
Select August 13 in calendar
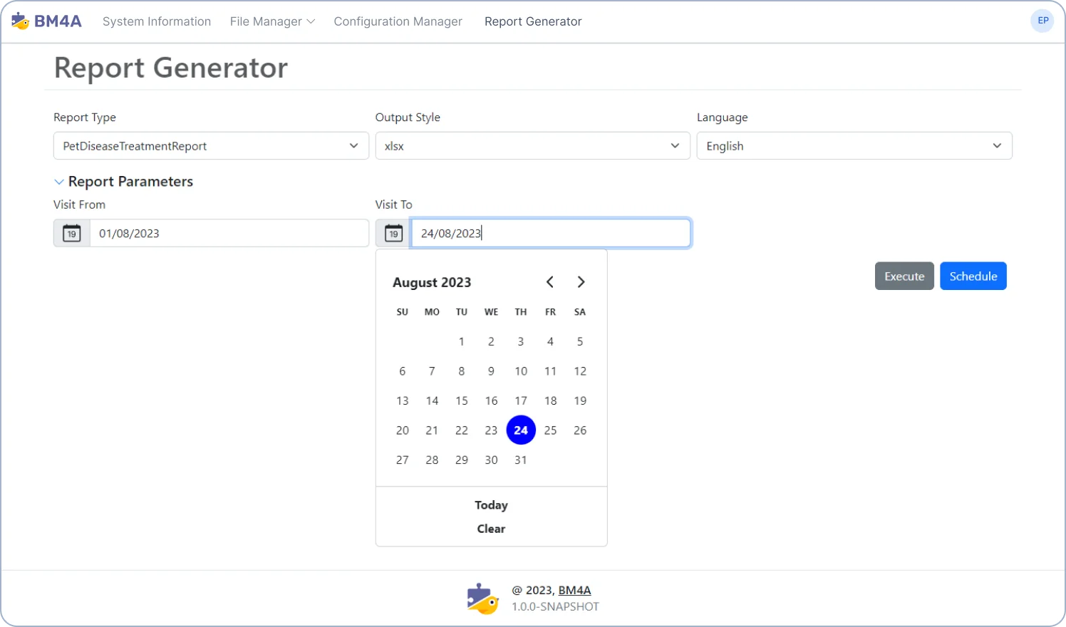403,400
